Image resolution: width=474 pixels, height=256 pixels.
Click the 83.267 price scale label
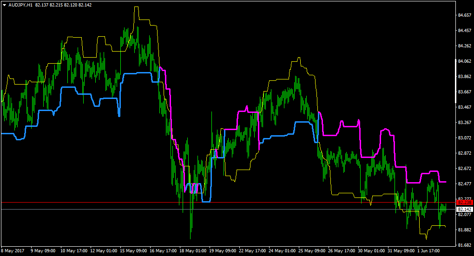465,122
